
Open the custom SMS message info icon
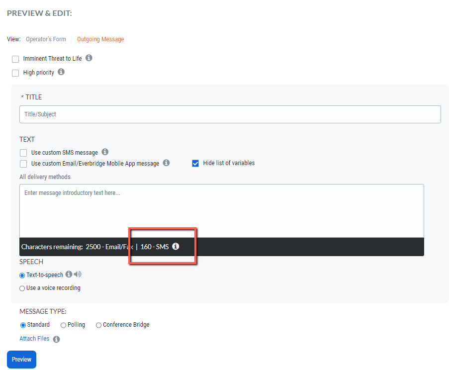105,152
